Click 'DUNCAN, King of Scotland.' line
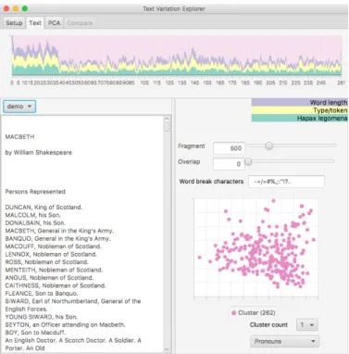 44,208
